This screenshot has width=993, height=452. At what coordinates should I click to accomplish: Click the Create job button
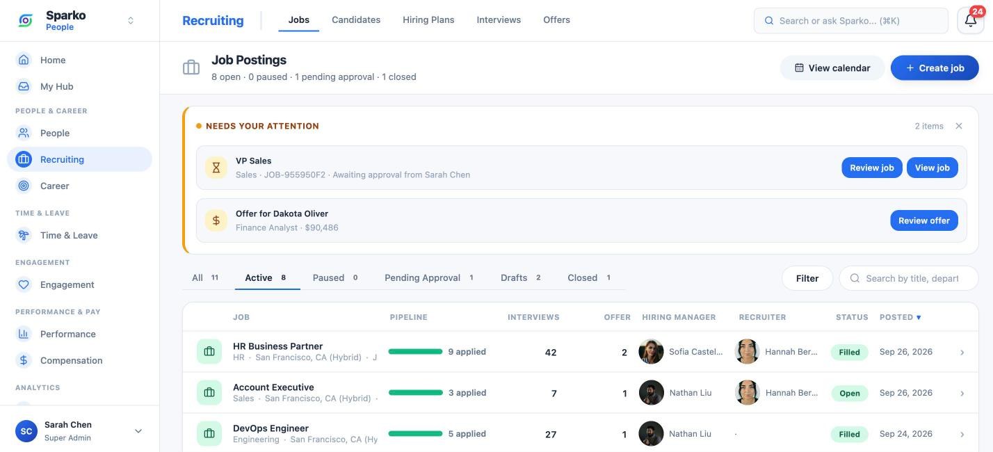tap(935, 67)
